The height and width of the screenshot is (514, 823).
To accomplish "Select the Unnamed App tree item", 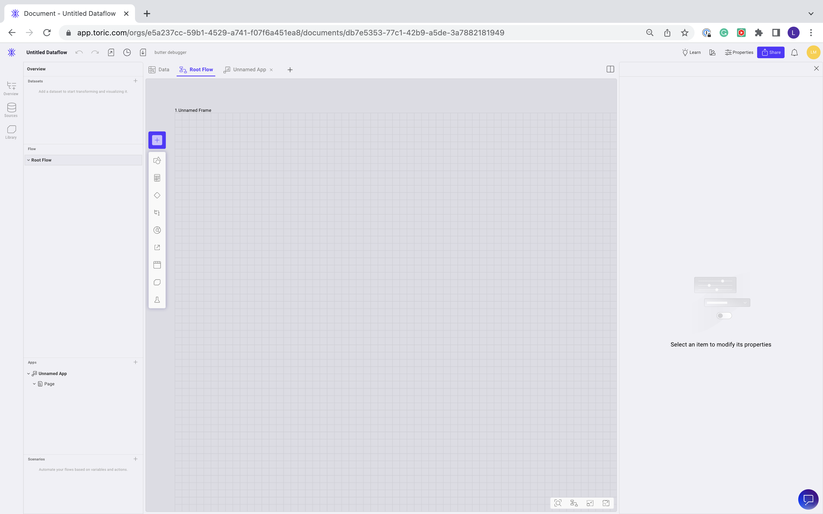I will [53, 374].
